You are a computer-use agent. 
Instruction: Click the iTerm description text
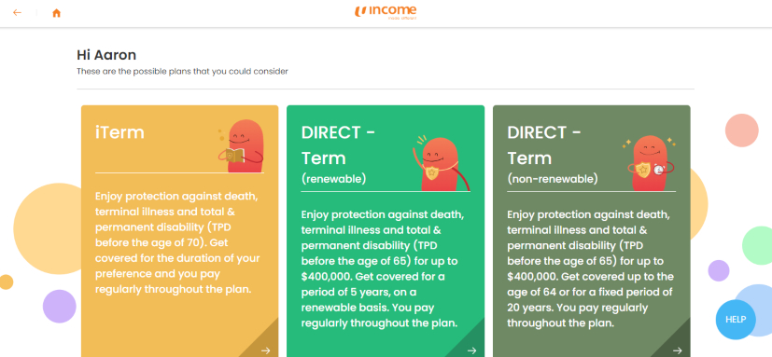coord(177,242)
